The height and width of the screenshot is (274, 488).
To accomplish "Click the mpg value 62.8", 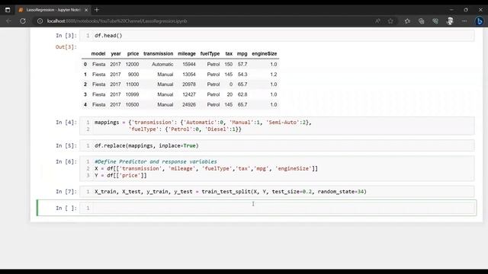I will 242,94.
